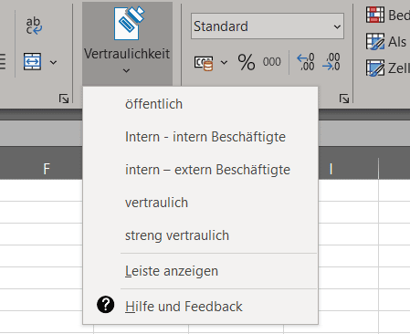This screenshot has width=410, height=334.
Task: Decrease decimal places
Action: [x=331, y=62]
